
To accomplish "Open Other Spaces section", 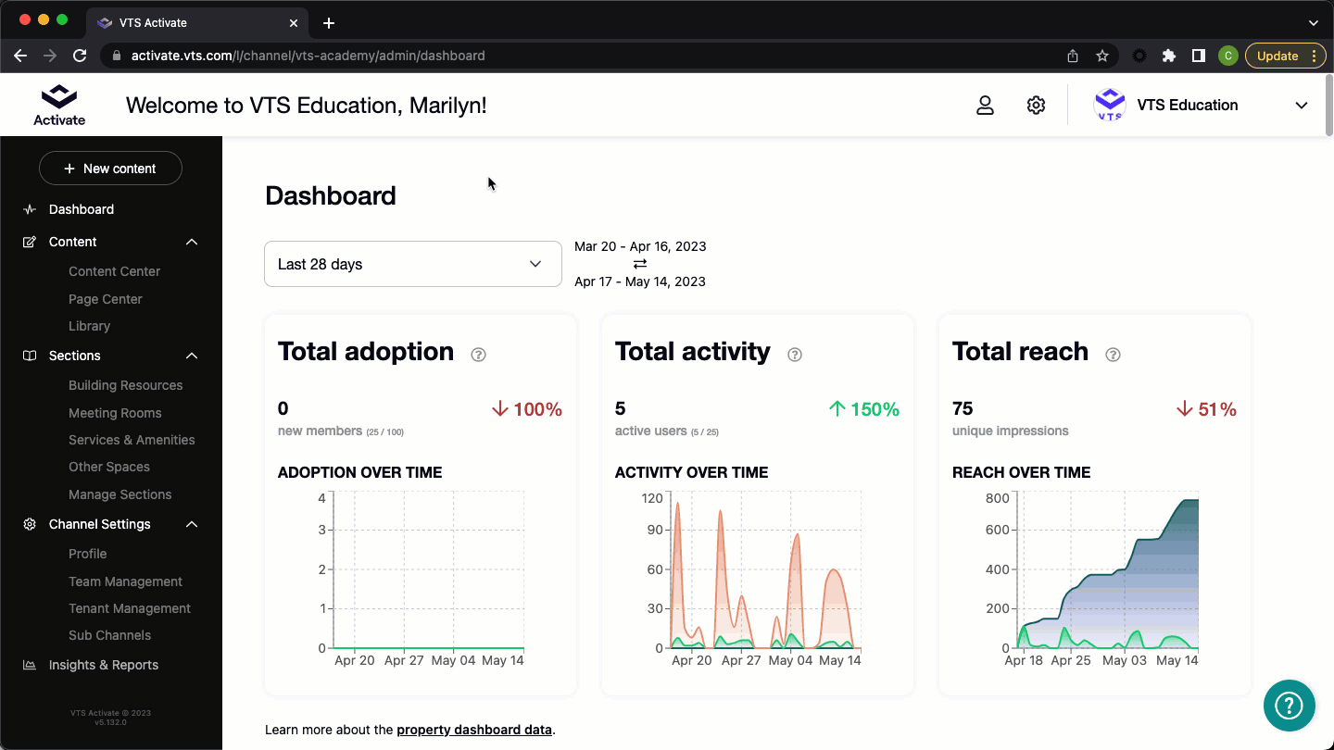I will (x=109, y=467).
